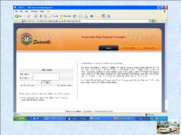This screenshot has width=181, height=135.
Task: Open the Tools menu
Action: point(42,11)
